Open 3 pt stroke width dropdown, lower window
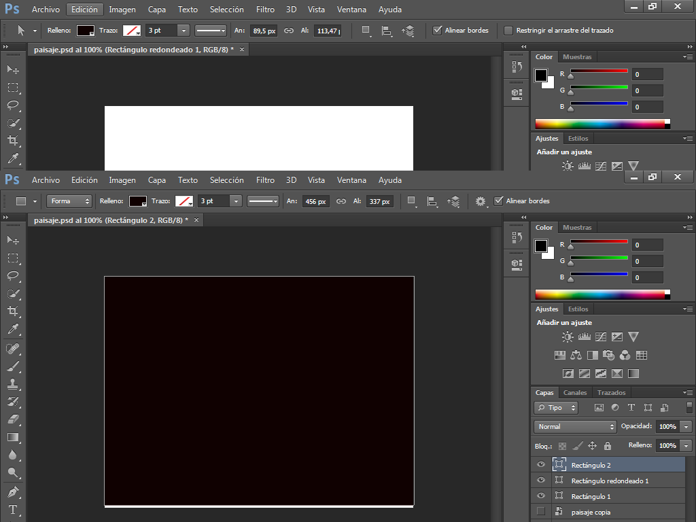Viewport: 696px width, 522px height. pyautogui.click(x=236, y=201)
